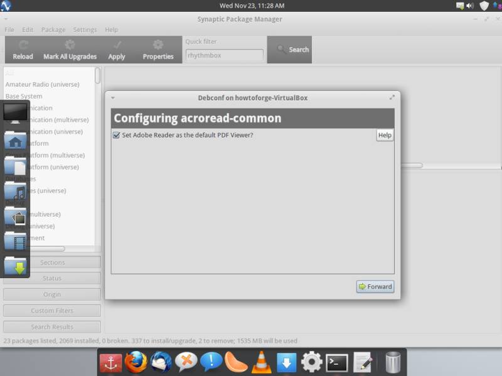
Task: Open the File menu
Action: pos(9,30)
